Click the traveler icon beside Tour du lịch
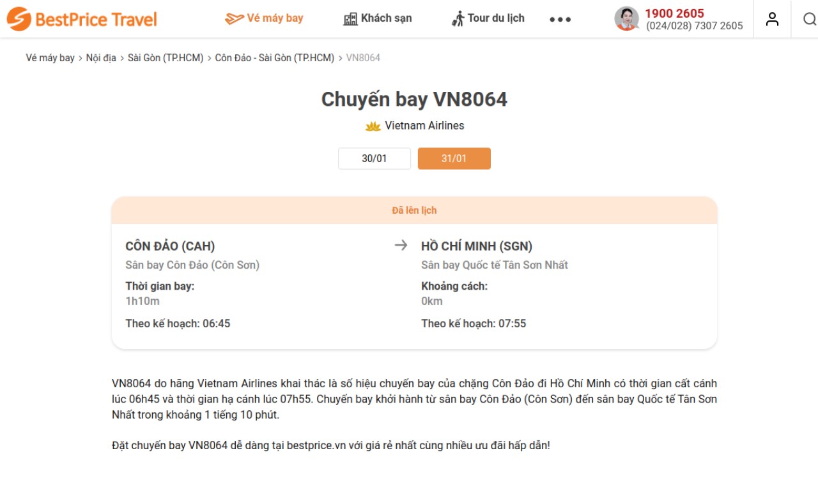 458,19
